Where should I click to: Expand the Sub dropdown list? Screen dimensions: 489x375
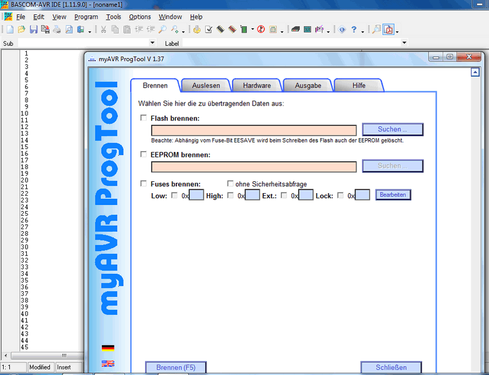[153, 42]
